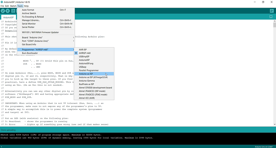Expand the Board: "Arduino Uno" submenu
The width and height of the screenshot is (276, 148).
pyautogui.click(x=46, y=37)
